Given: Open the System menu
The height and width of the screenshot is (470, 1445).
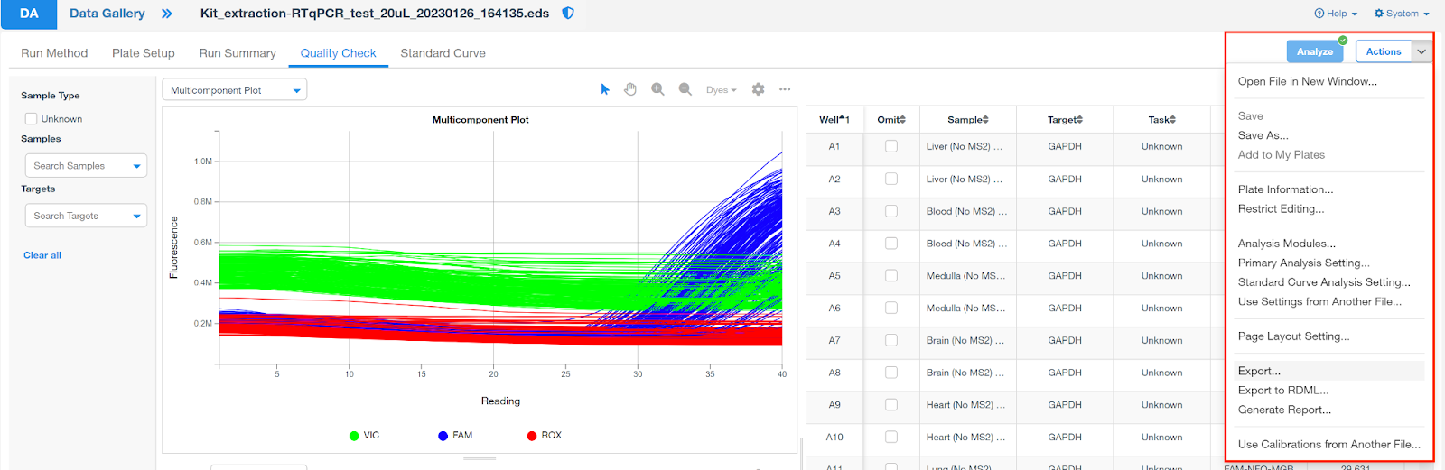Looking at the screenshot, I should (1402, 14).
